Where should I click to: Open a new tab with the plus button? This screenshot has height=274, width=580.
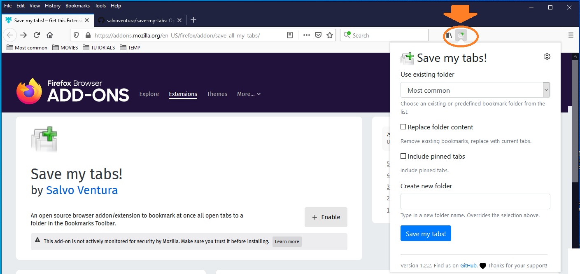(x=193, y=20)
